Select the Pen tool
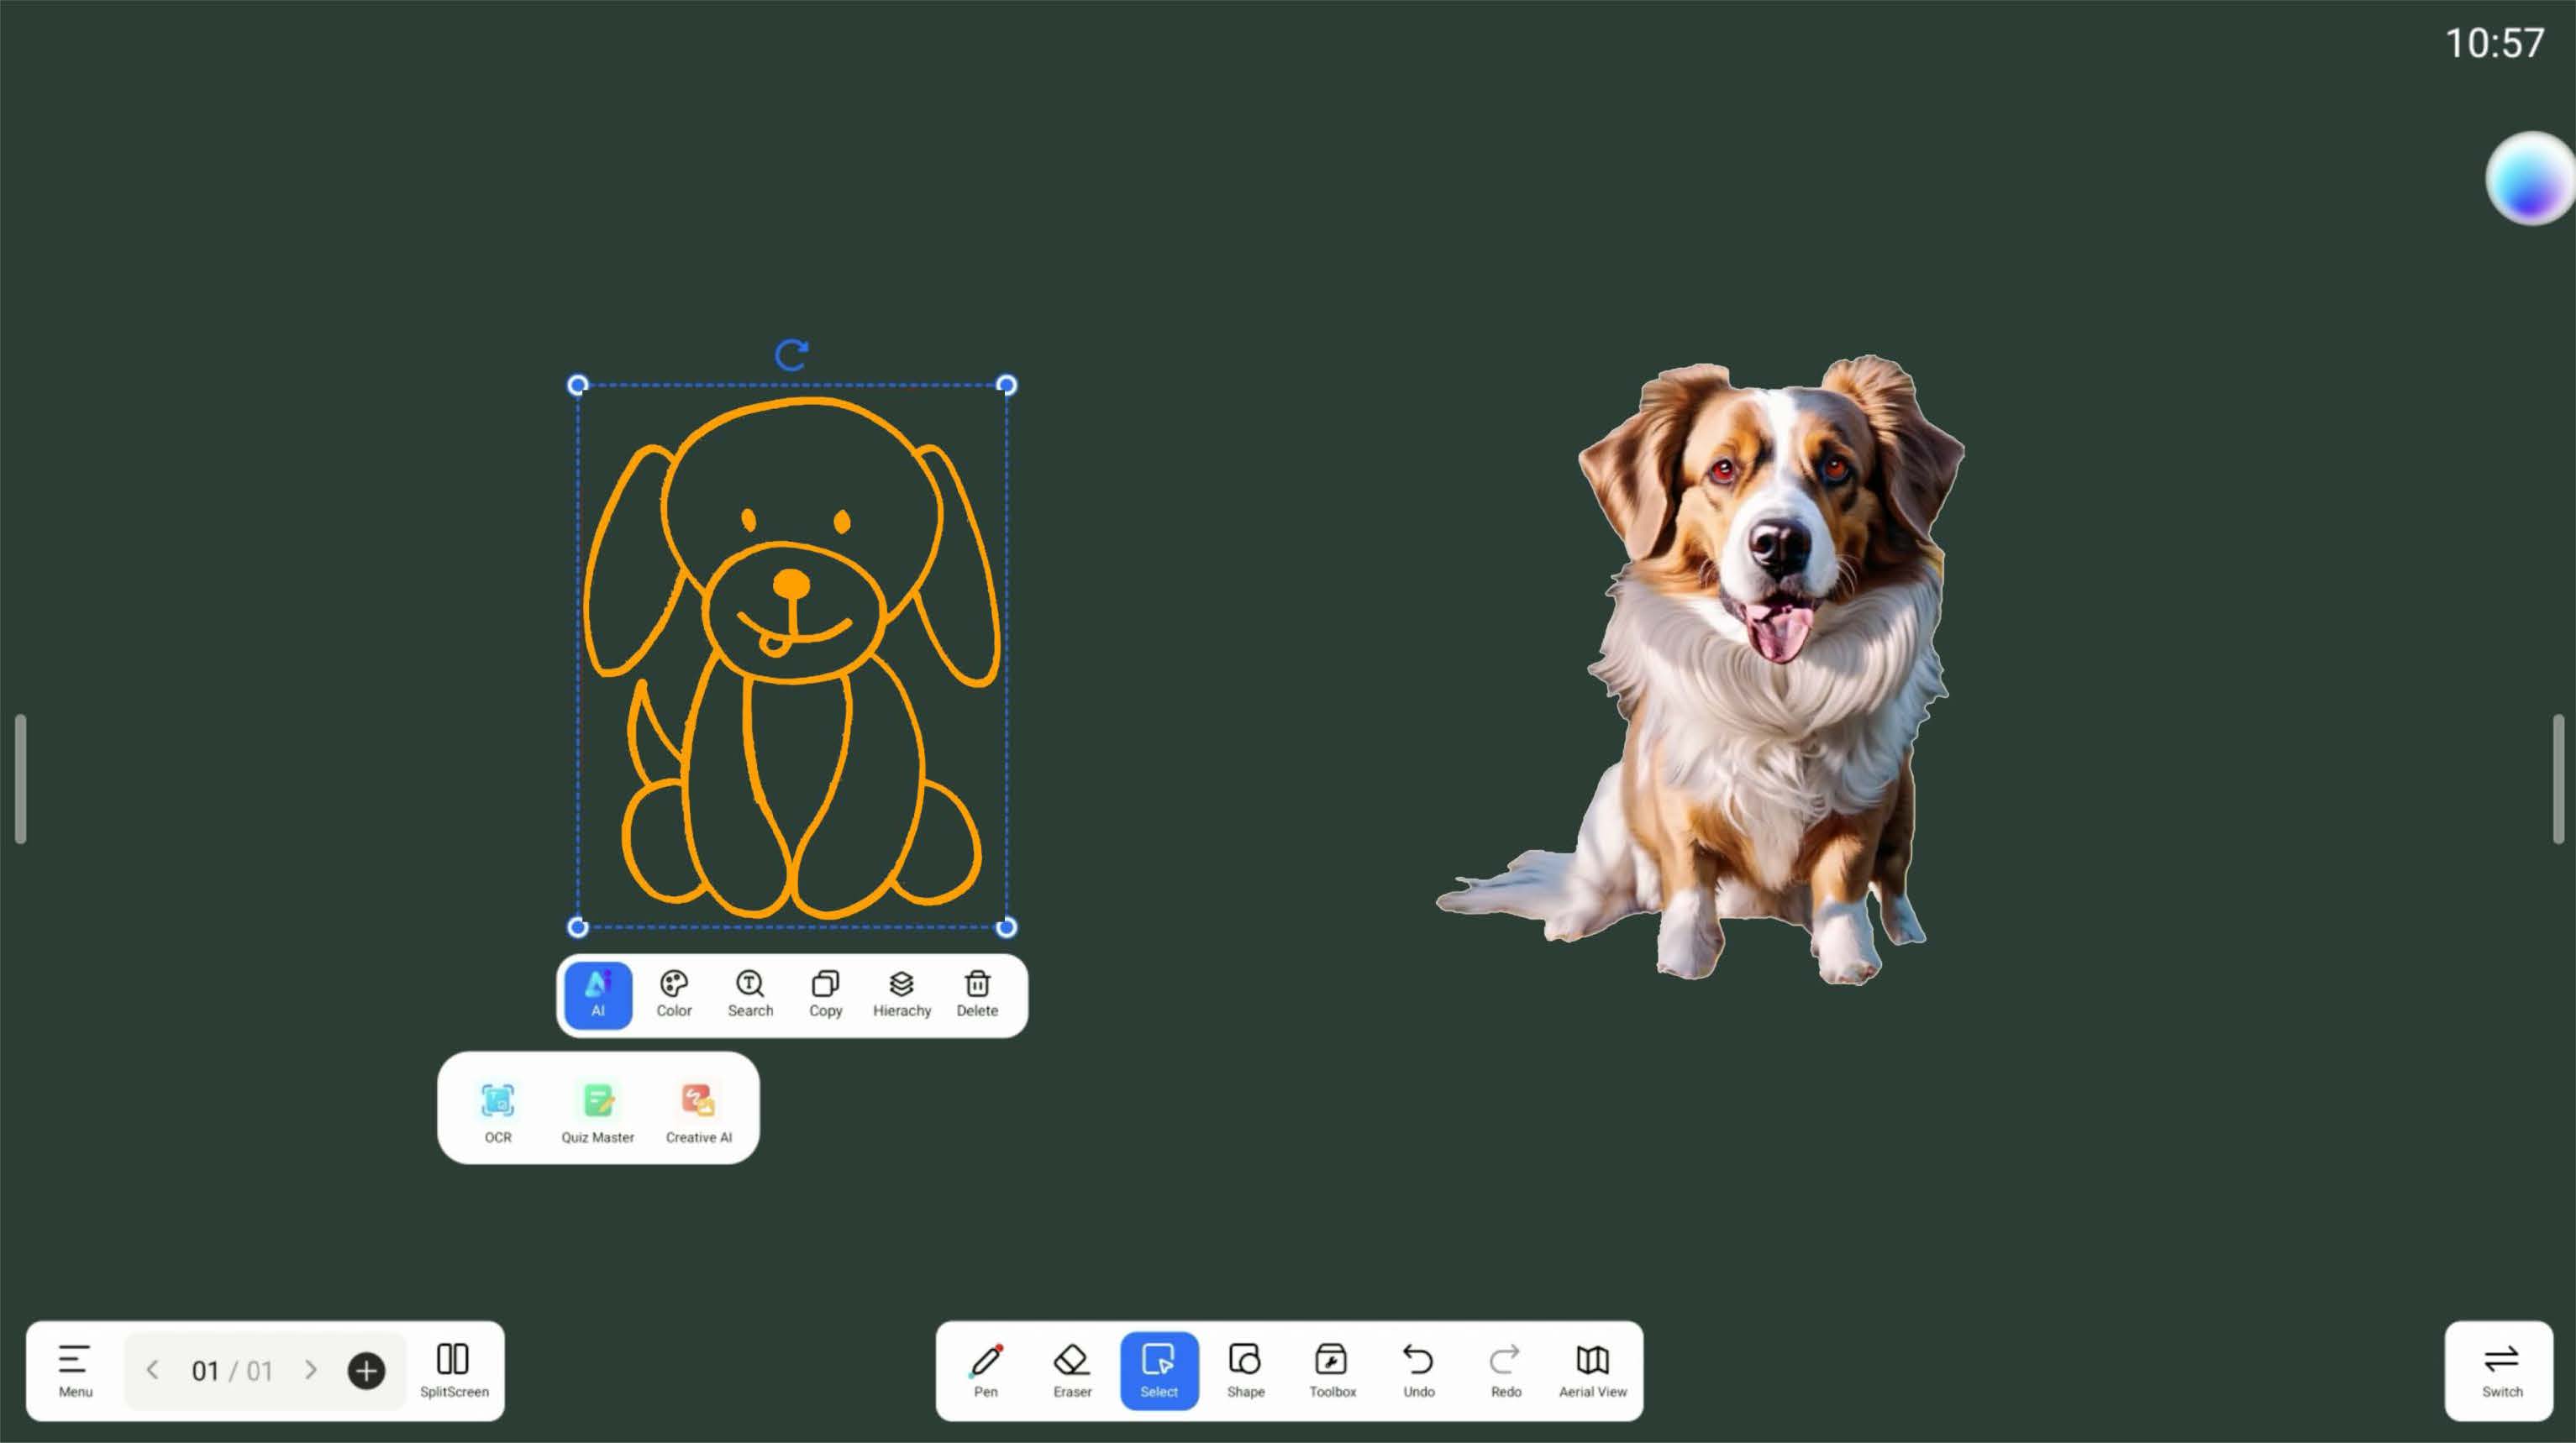Viewport: 2576px width, 1443px height. click(x=985, y=1369)
